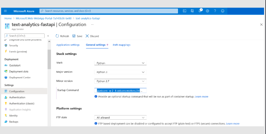The width and height of the screenshot is (266, 134).
Task: Click the App Service configuration icon beside title
Action: click(7, 26)
